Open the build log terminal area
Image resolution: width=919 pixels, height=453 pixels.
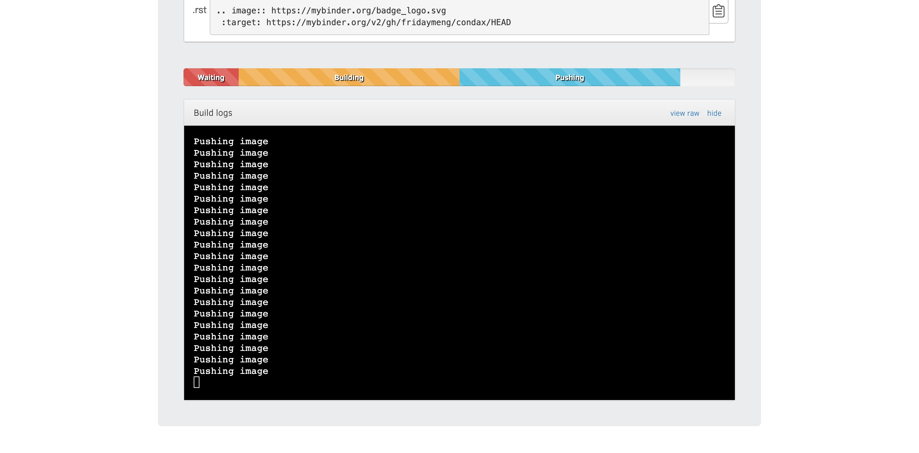click(459, 262)
